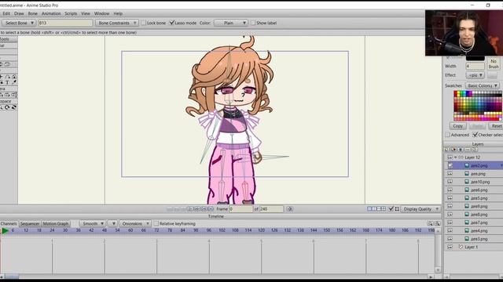Screen dimensions: 503x282
Task: Open the Smooth interpolation dropdown
Action: 93,223
